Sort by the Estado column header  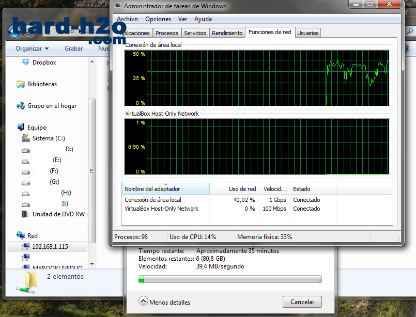coord(313,189)
